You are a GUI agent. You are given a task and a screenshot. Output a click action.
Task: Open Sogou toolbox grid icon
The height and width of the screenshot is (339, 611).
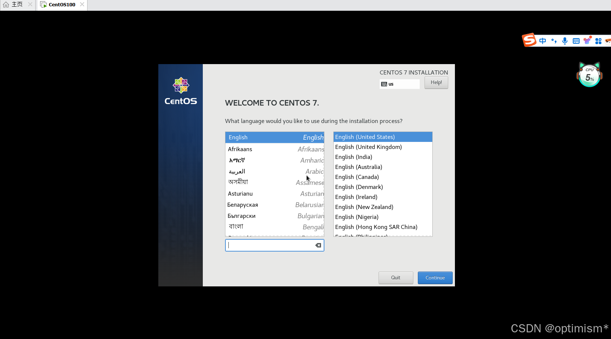[x=598, y=41]
